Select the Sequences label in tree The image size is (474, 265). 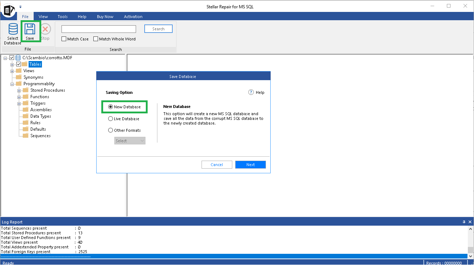coord(41,136)
